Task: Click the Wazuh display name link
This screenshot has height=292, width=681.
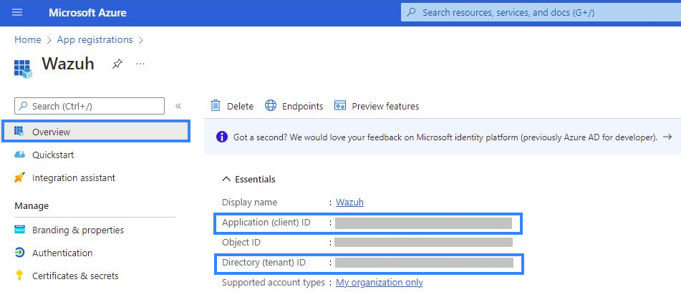Action: point(350,203)
